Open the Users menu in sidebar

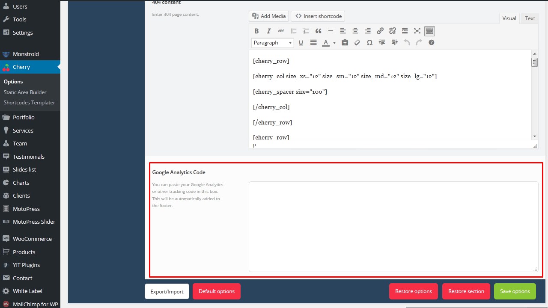(30, 6)
